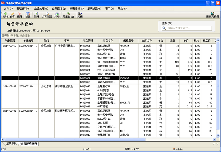This screenshot has width=221, height=152.
Task: Open the 业务查询(Q) menu
Action: point(59,9)
